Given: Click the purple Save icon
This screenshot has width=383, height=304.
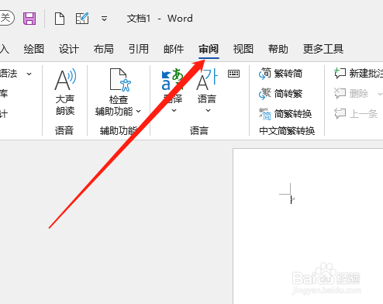Looking at the screenshot, I should click(29, 19).
